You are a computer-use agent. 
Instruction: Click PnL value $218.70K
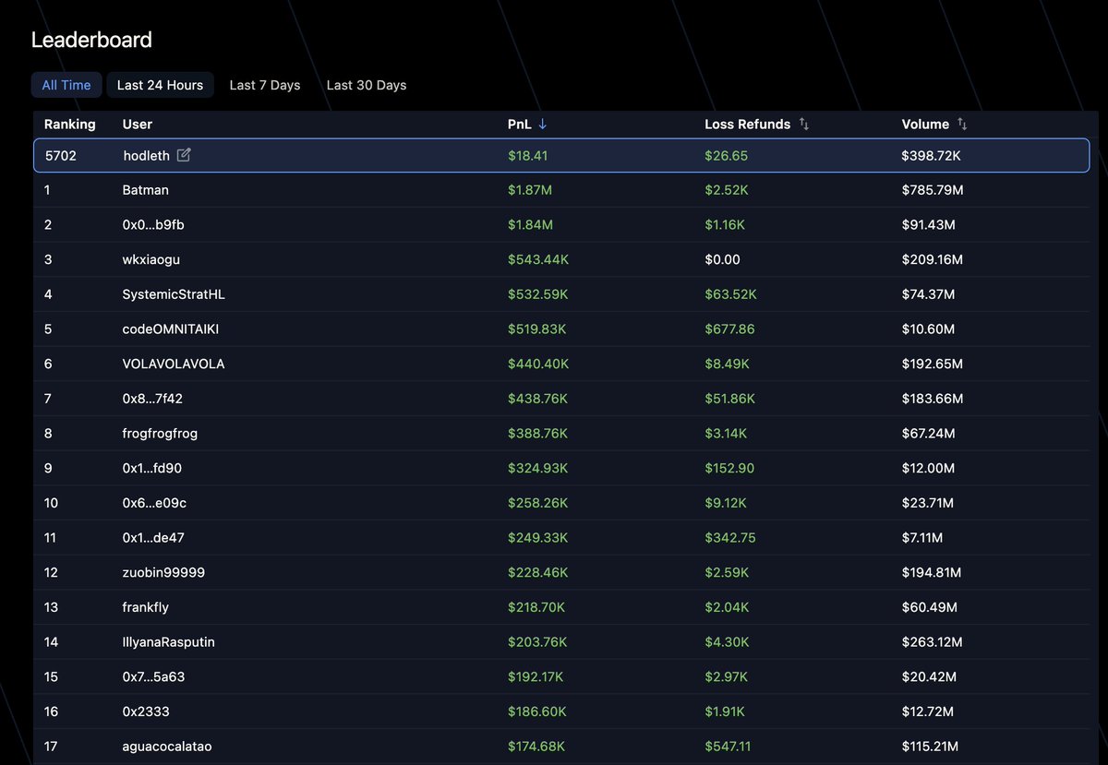click(536, 607)
